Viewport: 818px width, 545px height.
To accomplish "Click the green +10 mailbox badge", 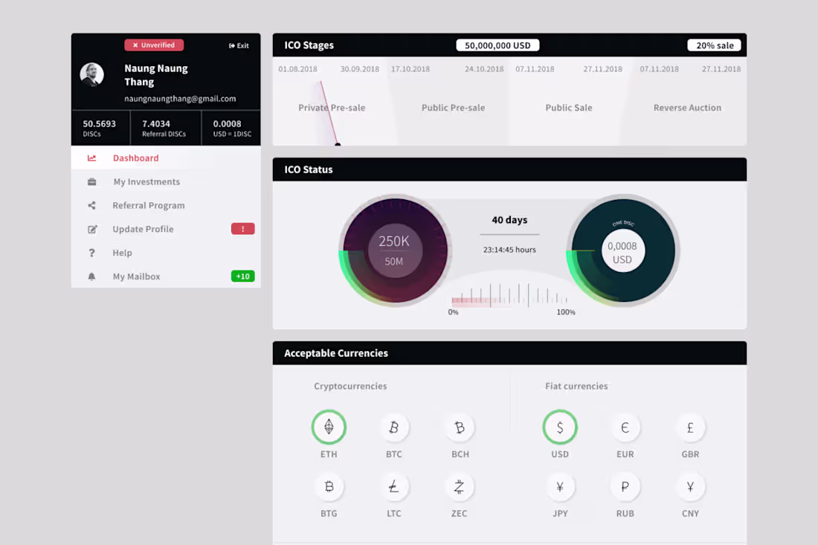I will pyautogui.click(x=242, y=277).
